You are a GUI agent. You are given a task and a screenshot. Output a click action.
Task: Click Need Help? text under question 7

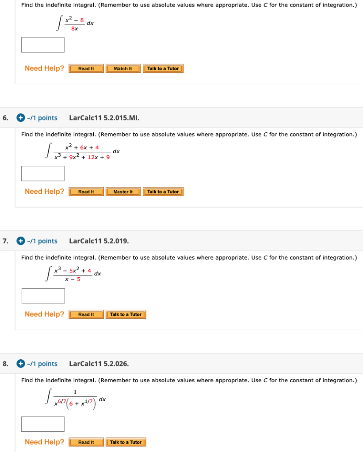click(44, 314)
